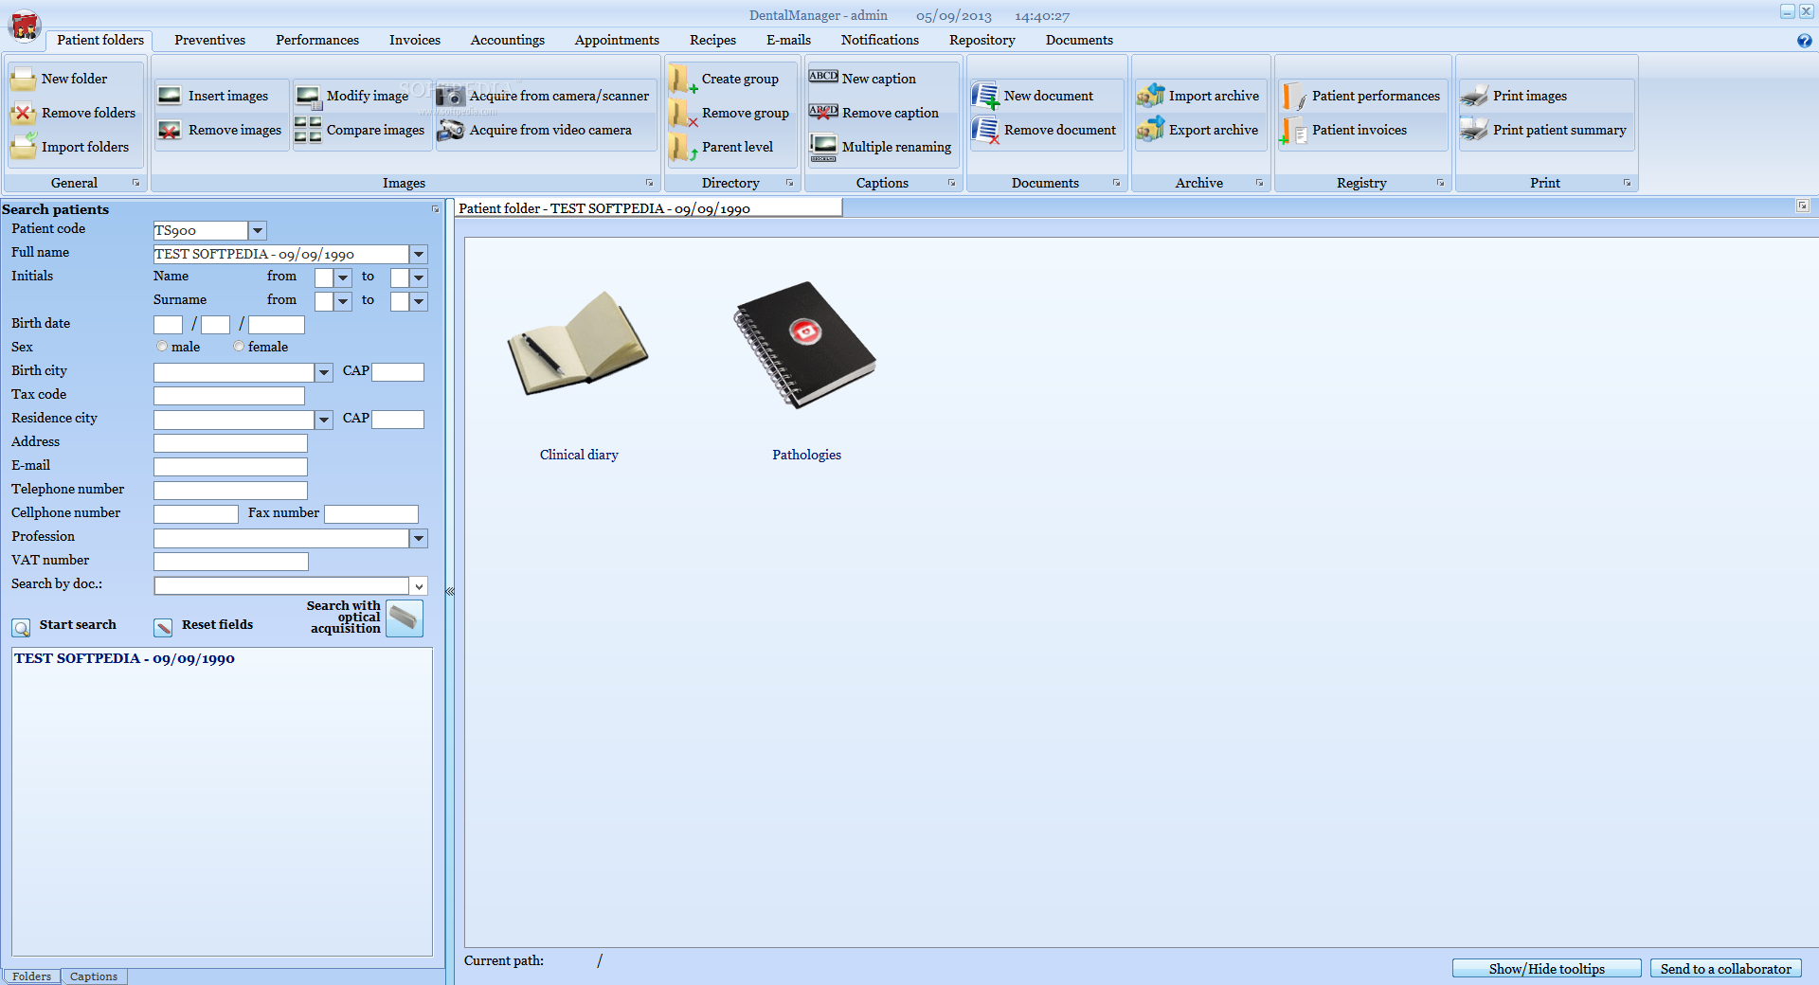This screenshot has width=1819, height=985.
Task: Click Import folders icon
Action: 23,147
